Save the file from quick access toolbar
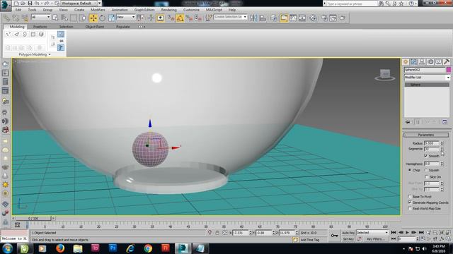The height and width of the screenshot is (254, 453). click(30, 4)
